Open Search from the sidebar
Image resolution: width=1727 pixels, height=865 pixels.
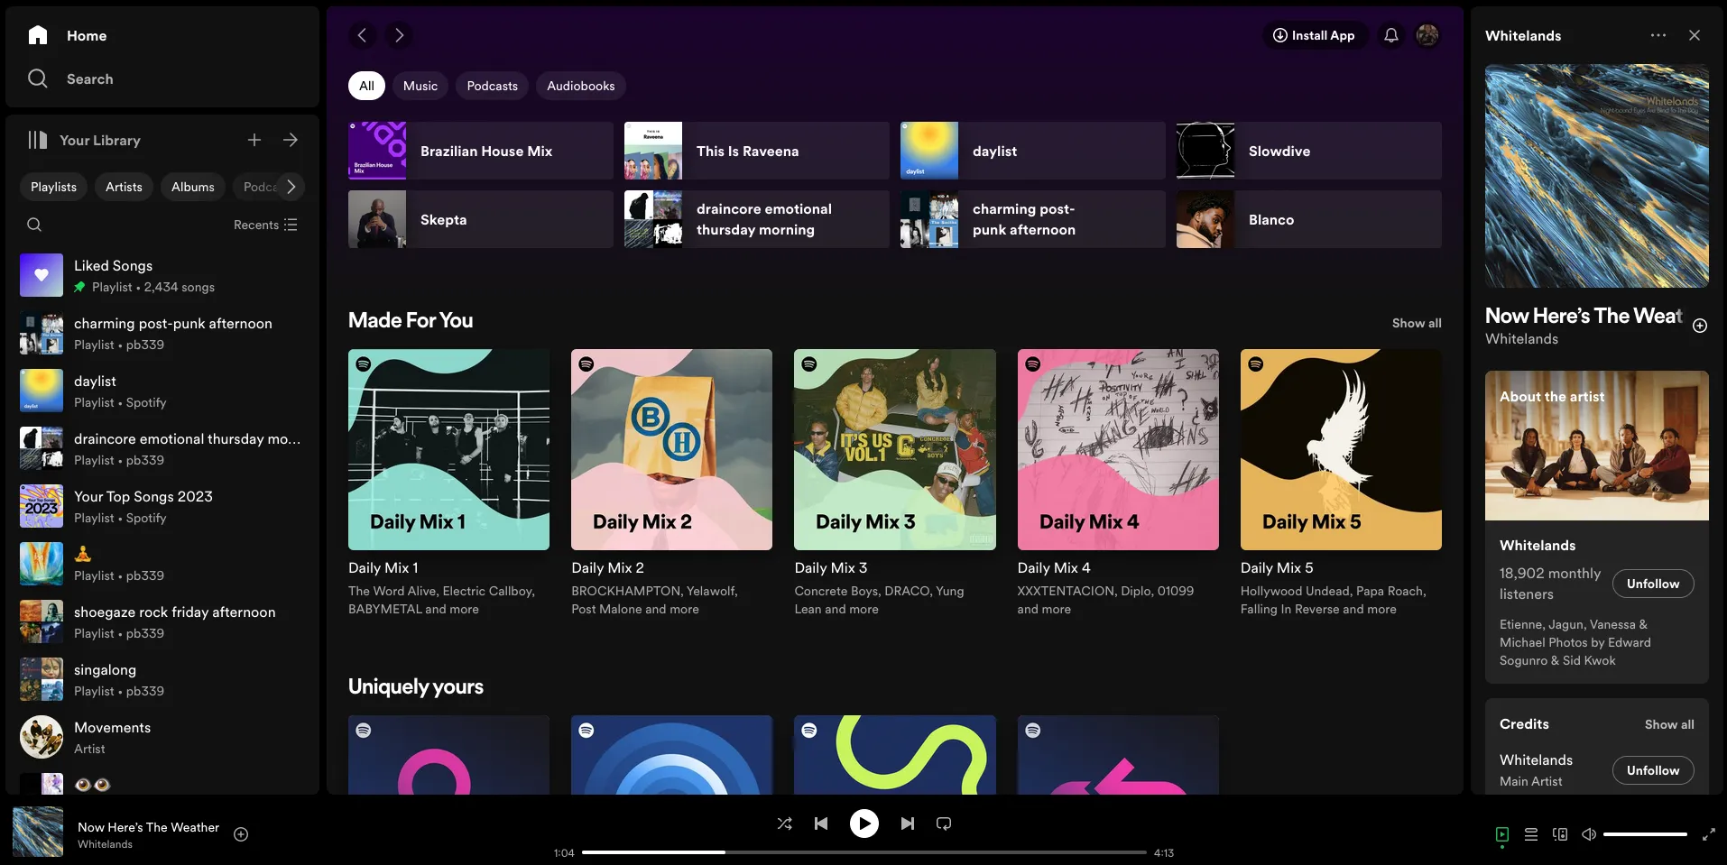[x=70, y=78]
